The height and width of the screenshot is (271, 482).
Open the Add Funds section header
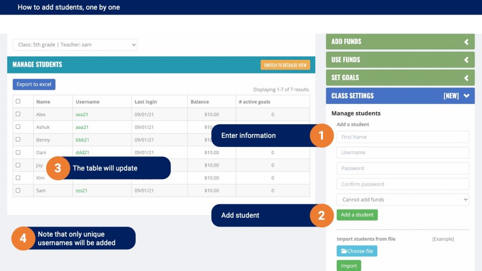pos(400,41)
